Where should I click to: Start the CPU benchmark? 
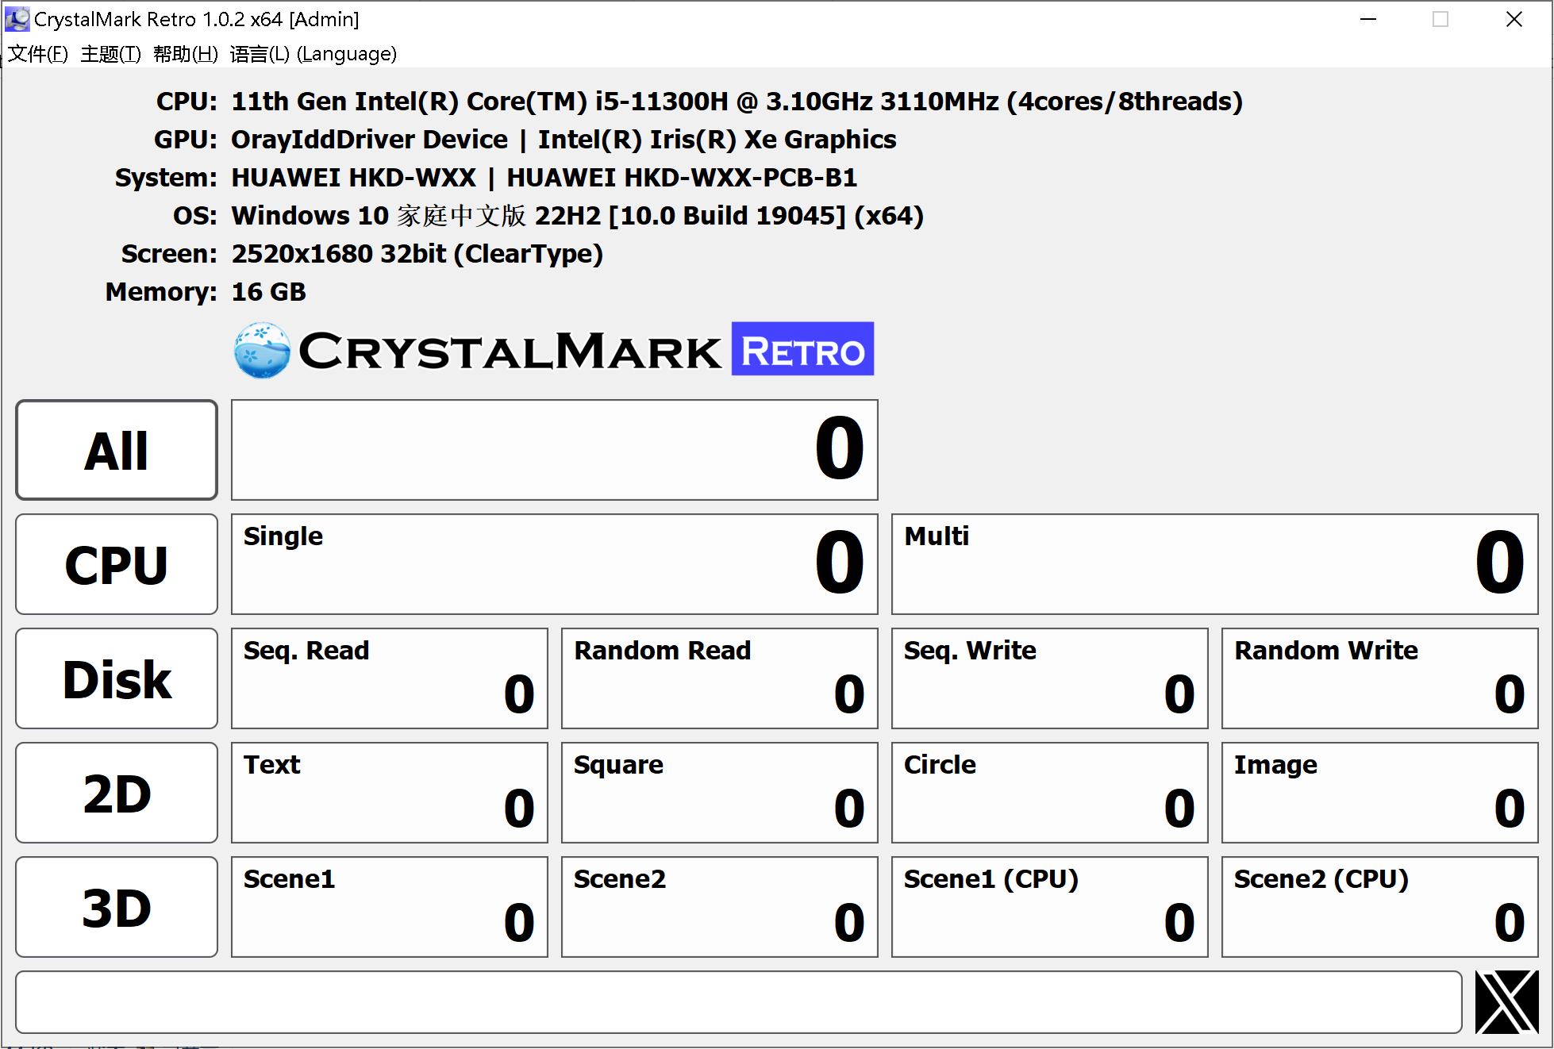click(x=117, y=564)
